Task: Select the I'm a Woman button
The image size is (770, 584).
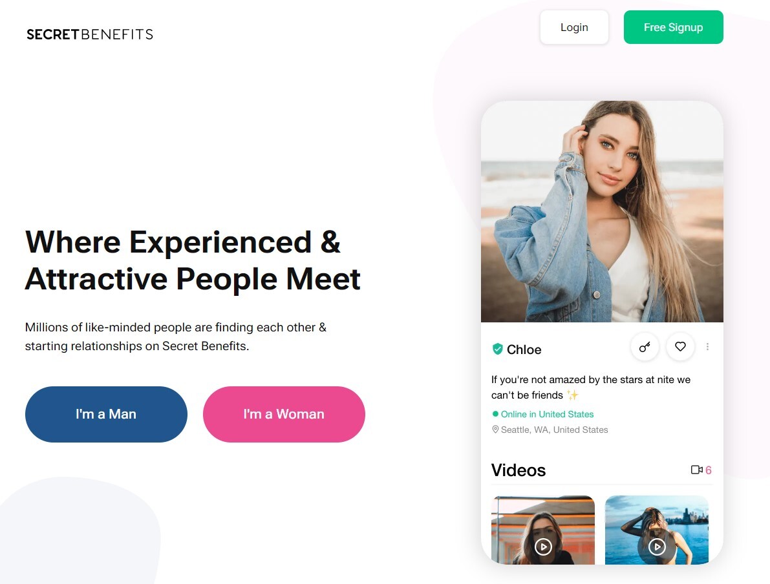Action: [x=284, y=414]
